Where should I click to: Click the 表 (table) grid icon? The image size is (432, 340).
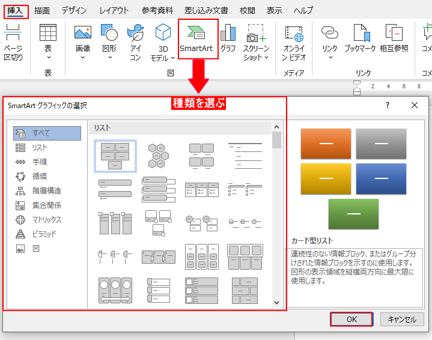[x=48, y=32]
